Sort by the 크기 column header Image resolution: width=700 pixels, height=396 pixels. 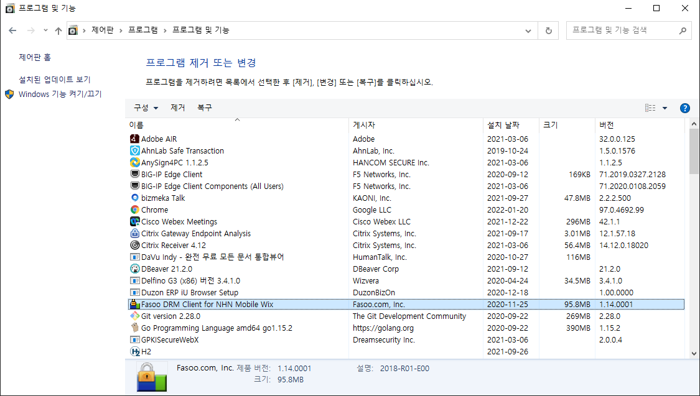[x=567, y=125]
